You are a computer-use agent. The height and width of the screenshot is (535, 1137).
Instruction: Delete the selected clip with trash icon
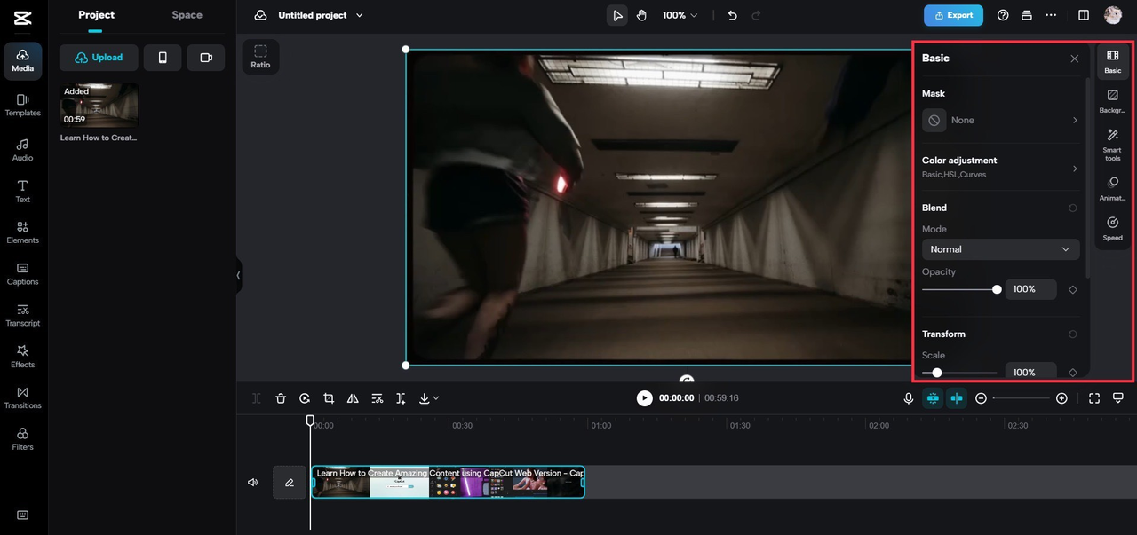click(x=281, y=398)
